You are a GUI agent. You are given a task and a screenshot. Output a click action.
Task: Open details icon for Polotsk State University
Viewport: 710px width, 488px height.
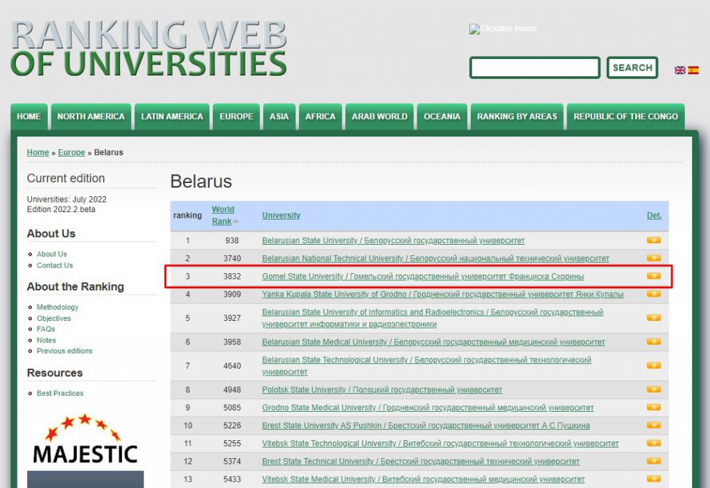point(653,390)
